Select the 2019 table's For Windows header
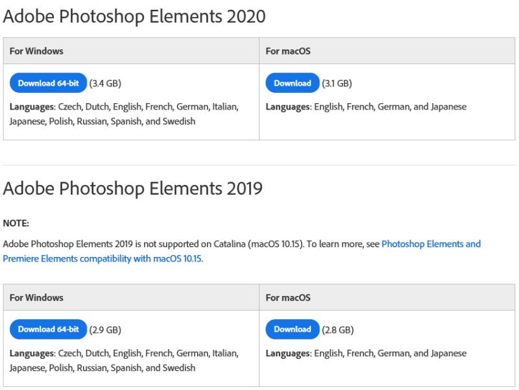The image size is (519, 390). click(x=36, y=297)
